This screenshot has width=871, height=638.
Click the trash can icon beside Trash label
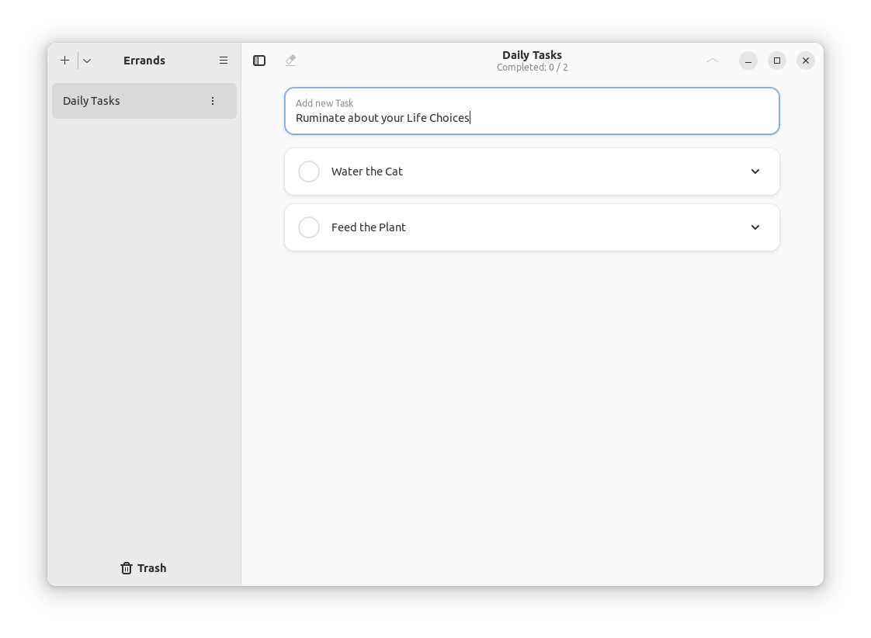pos(126,567)
